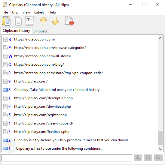Click the delete clip icon

coord(69,21)
